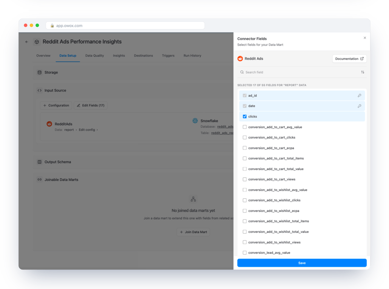Check conversion_add_to_cart_ecpa checkbox
This screenshot has height=289, width=389.
pos(244,148)
